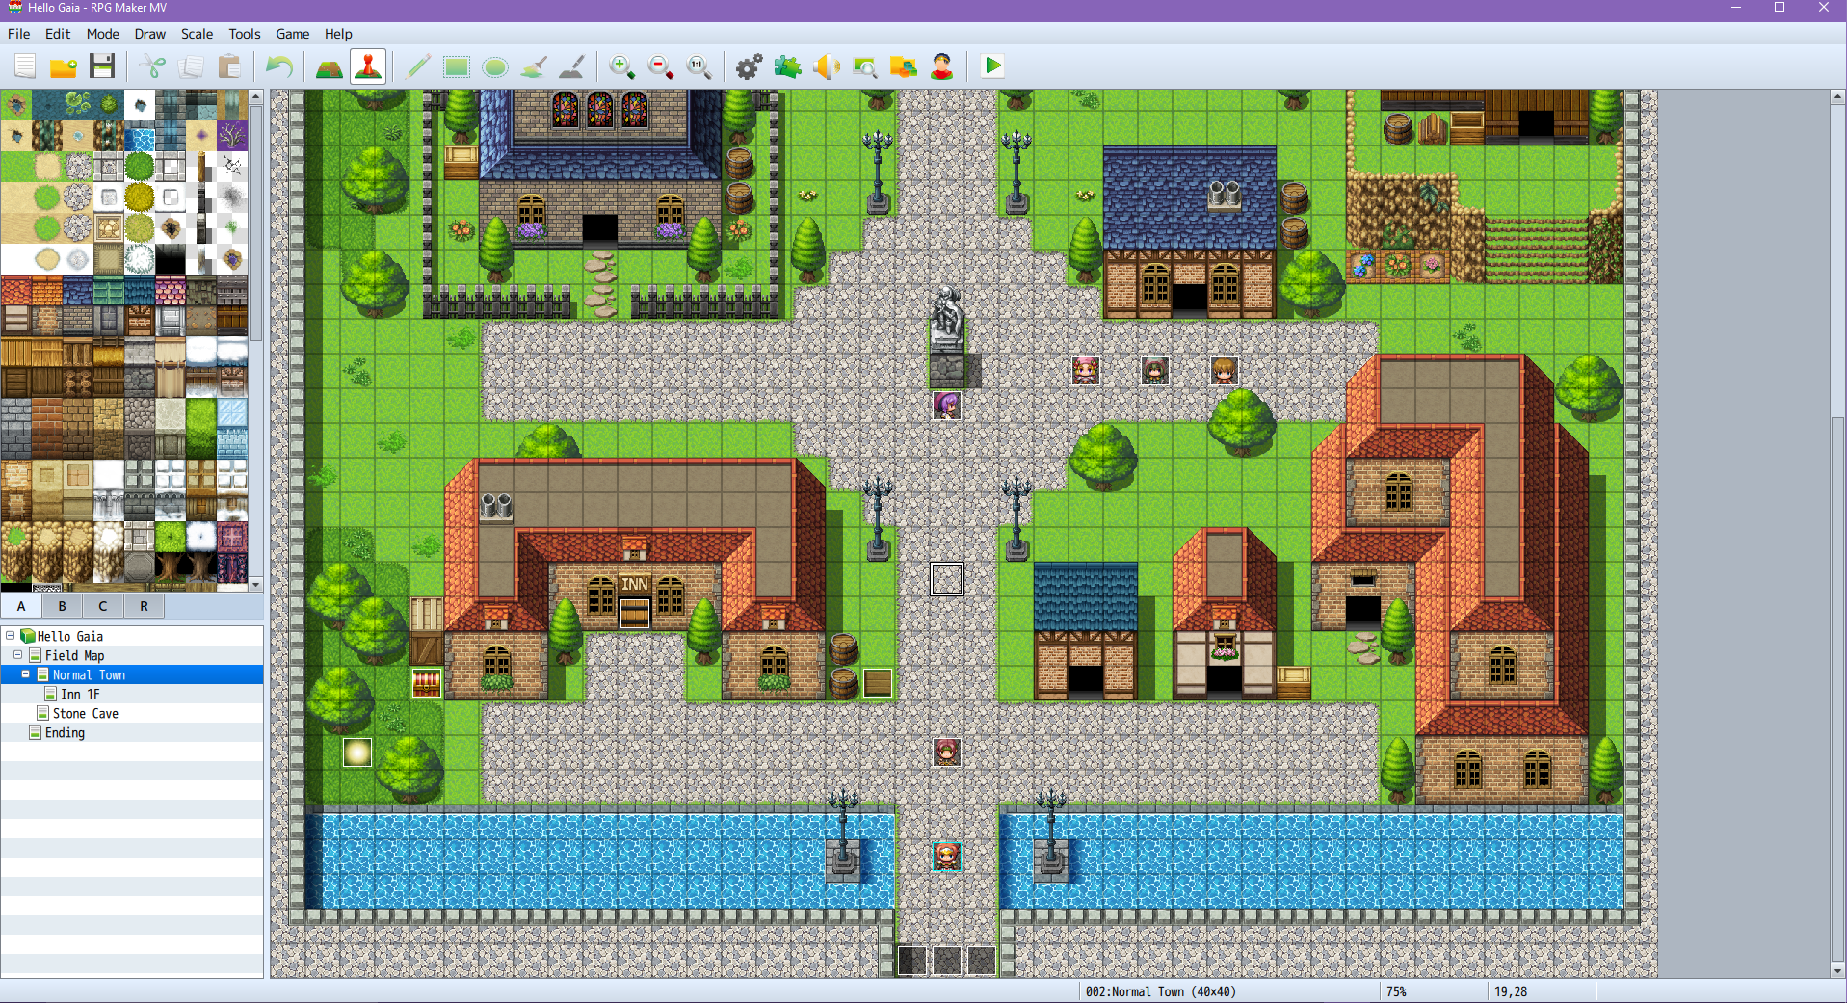Open the Database gear icon

point(749,66)
